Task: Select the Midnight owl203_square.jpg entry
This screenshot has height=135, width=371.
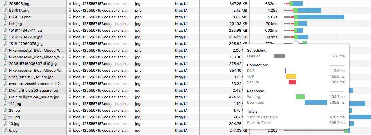Action: pyautogui.click(x=33, y=90)
